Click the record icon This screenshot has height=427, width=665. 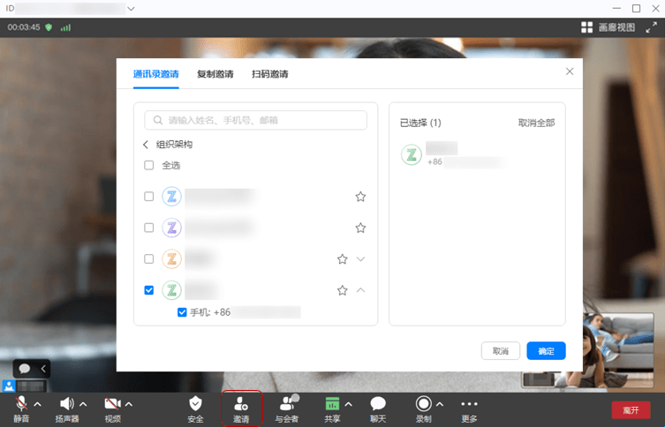click(x=423, y=404)
